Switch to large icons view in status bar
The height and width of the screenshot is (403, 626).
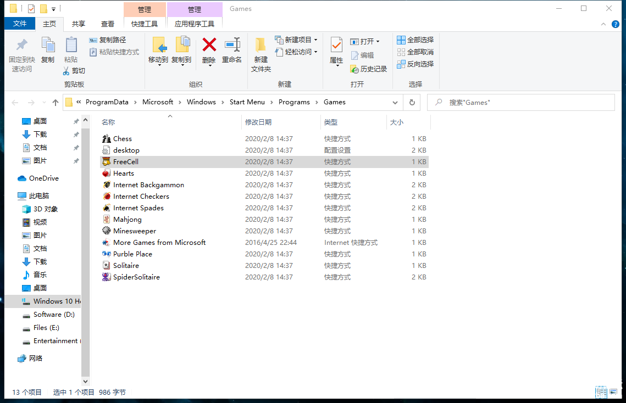tap(613, 392)
